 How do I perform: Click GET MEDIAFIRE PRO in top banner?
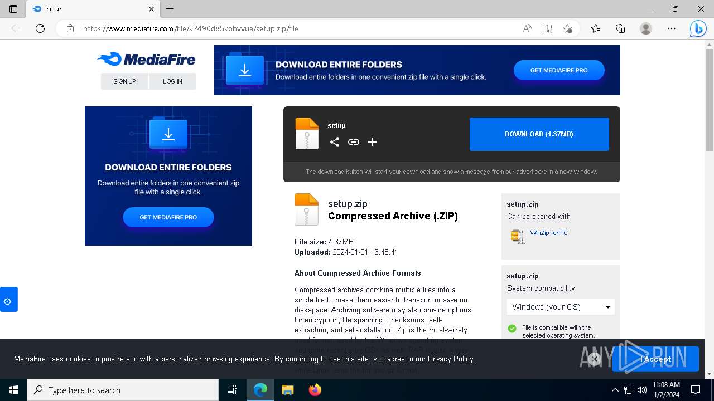pos(559,70)
